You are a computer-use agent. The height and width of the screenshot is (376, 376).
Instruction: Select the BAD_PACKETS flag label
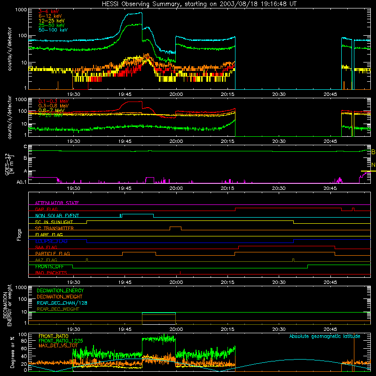point(51,273)
